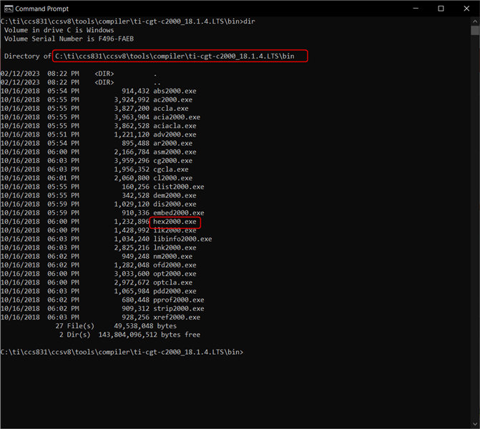The width and height of the screenshot is (480, 429).
Task: Click the opt2000.exe file name
Action: coord(175,274)
